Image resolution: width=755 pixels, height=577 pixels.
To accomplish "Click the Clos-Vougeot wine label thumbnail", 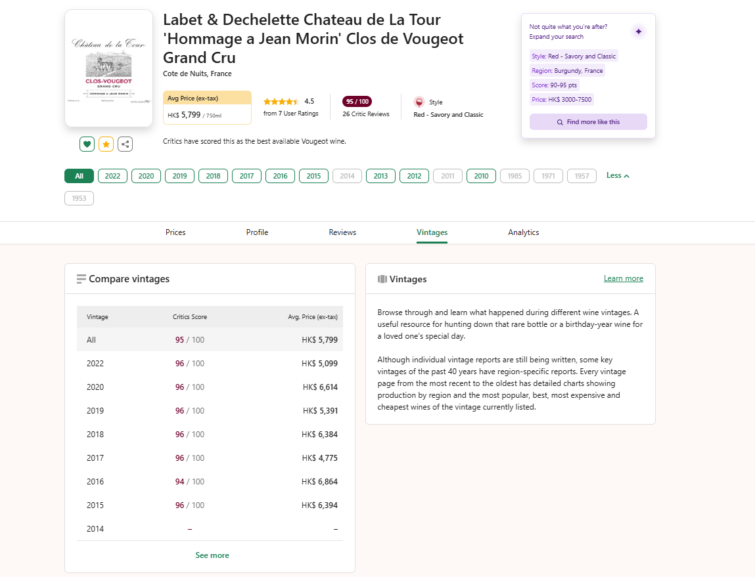I will click(108, 68).
